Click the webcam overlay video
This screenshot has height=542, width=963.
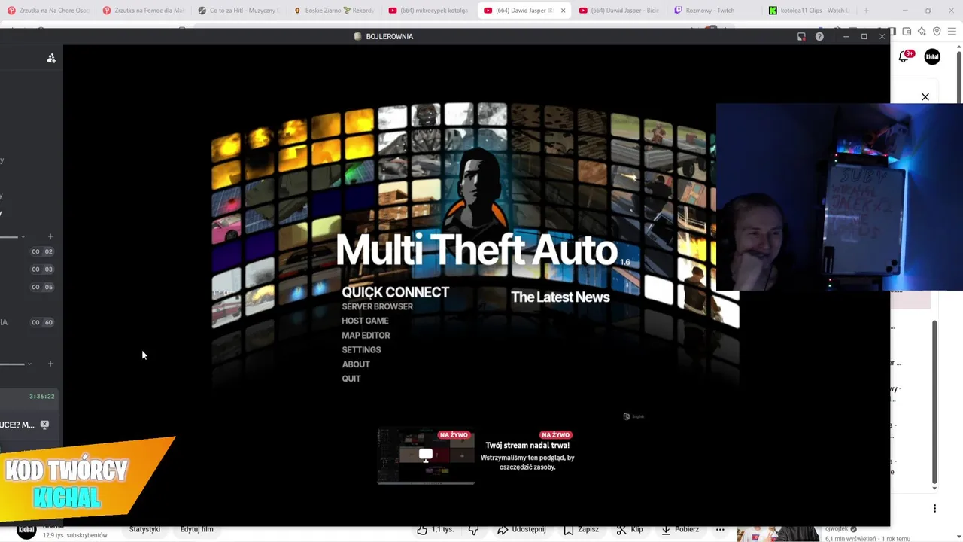(839, 196)
